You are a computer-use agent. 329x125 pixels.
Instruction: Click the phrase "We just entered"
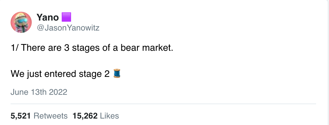pos(43,74)
